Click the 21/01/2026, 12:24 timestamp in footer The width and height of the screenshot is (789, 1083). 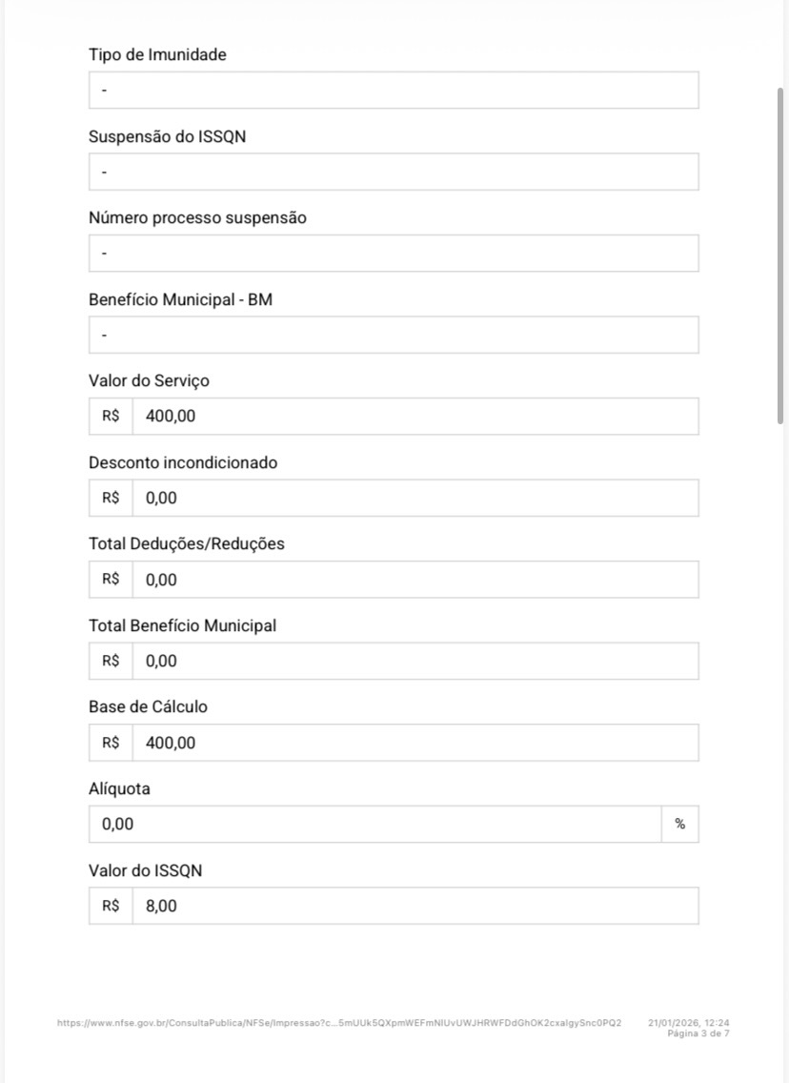point(689,1023)
